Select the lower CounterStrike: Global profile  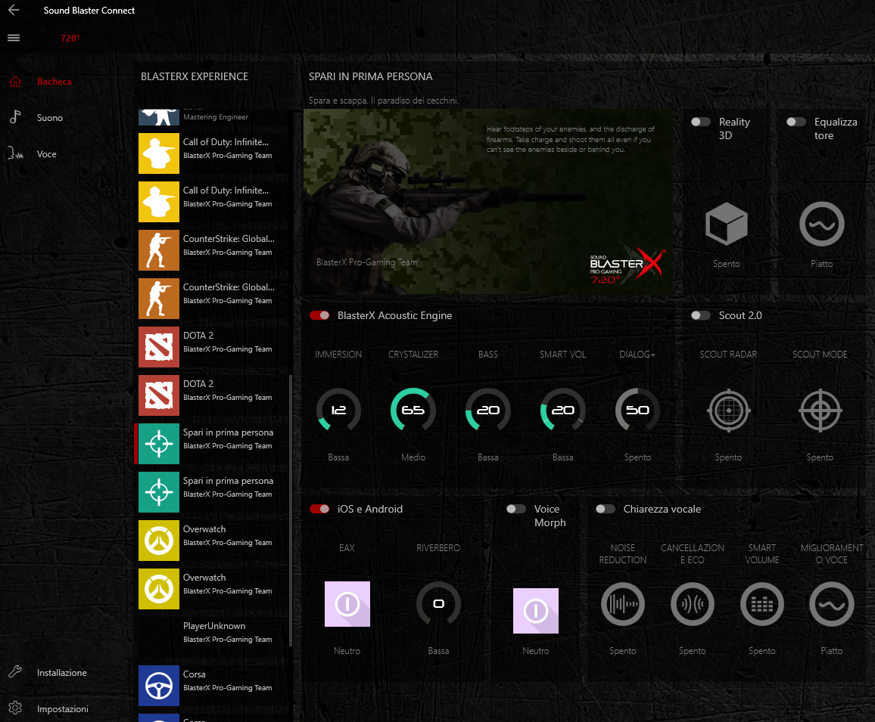point(213,299)
